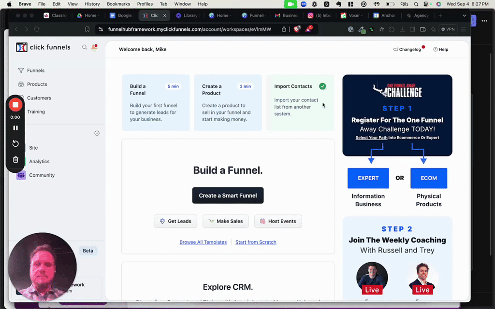The width and height of the screenshot is (495, 309).
Task: Click the browser address bar URL
Action: point(189,29)
